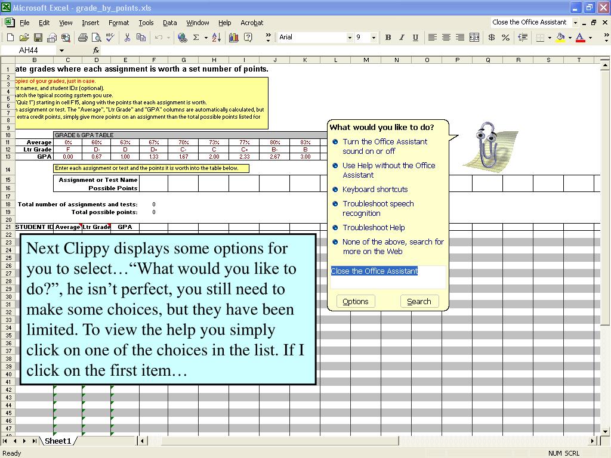Toggle Italic formatting
Viewport: 611px width, 458px height.
402,38
